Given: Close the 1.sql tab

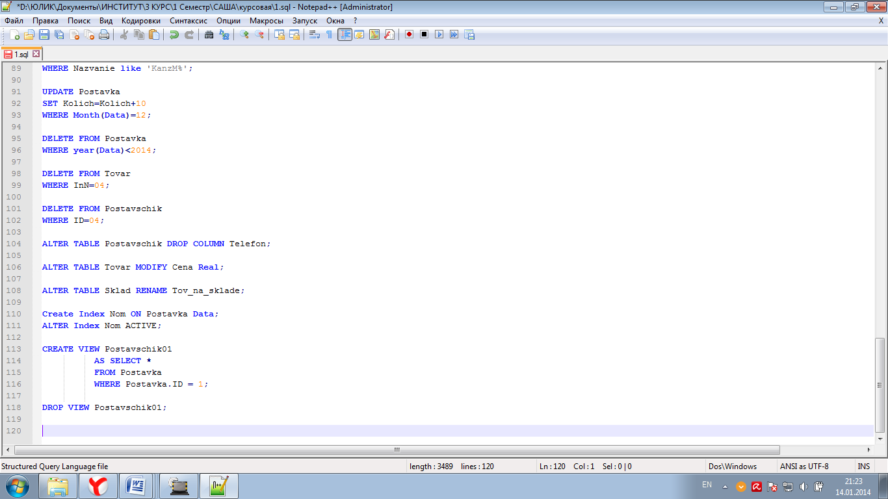Looking at the screenshot, I should (36, 55).
